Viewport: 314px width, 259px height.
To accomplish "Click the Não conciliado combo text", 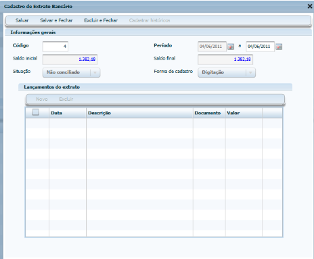I will tap(63, 72).
